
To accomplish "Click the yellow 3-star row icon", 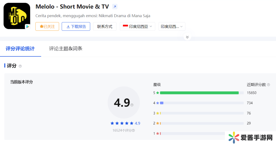I will [158, 113].
